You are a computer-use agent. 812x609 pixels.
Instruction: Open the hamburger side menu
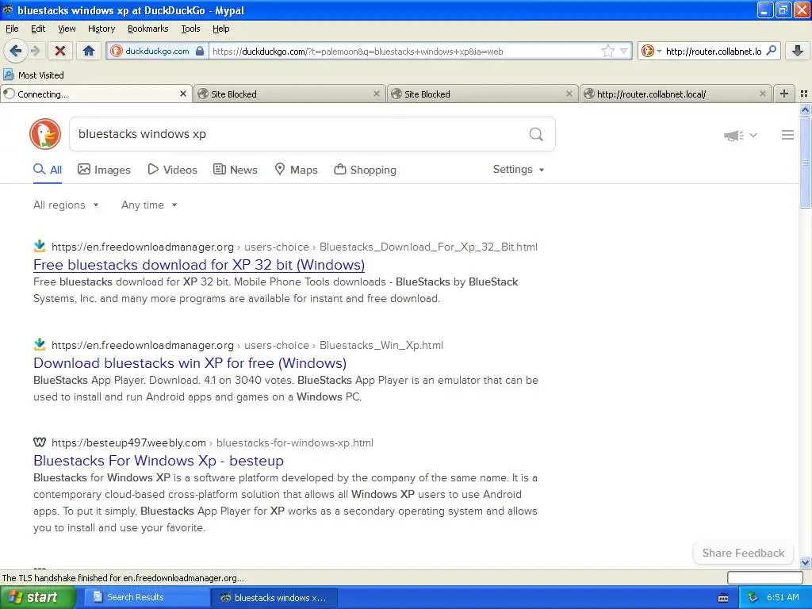click(787, 135)
